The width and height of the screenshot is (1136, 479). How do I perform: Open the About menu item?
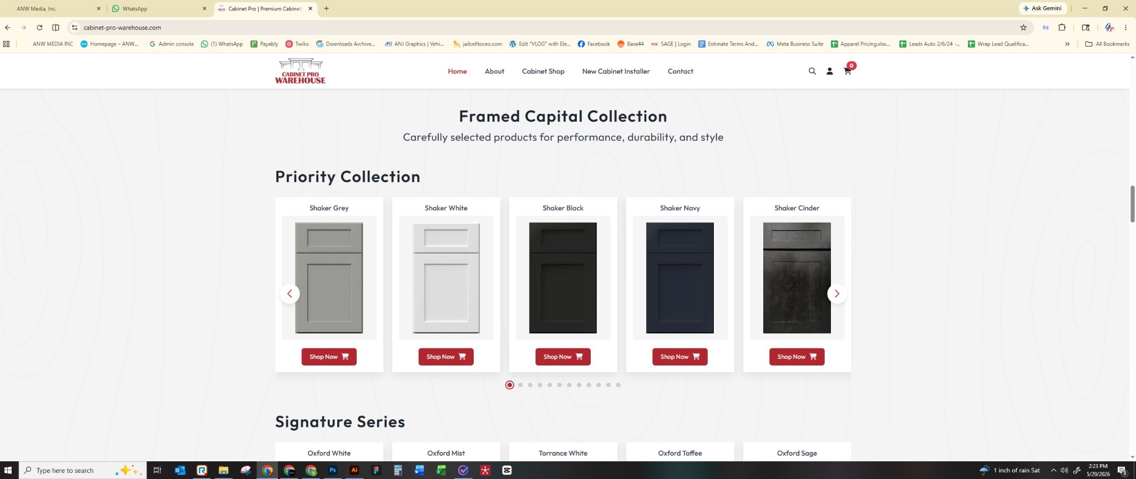(494, 71)
